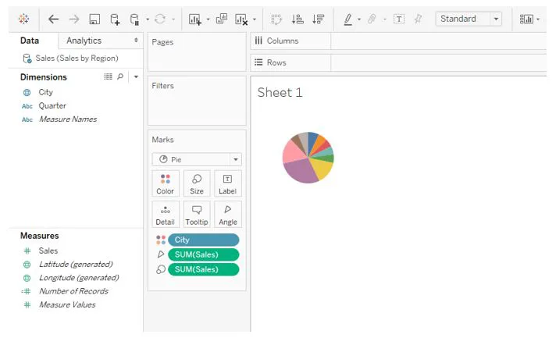The height and width of the screenshot is (345, 556).
Task: Click the Highlight pen icon
Action: coord(348,20)
